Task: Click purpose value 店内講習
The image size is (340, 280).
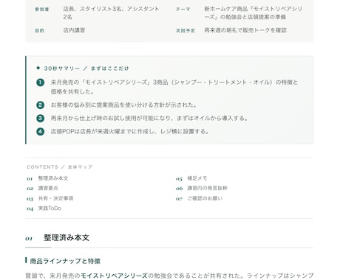Action: [x=74, y=30]
